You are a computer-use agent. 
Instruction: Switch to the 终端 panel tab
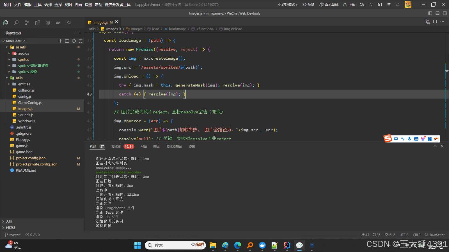click(x=192, y=146)
